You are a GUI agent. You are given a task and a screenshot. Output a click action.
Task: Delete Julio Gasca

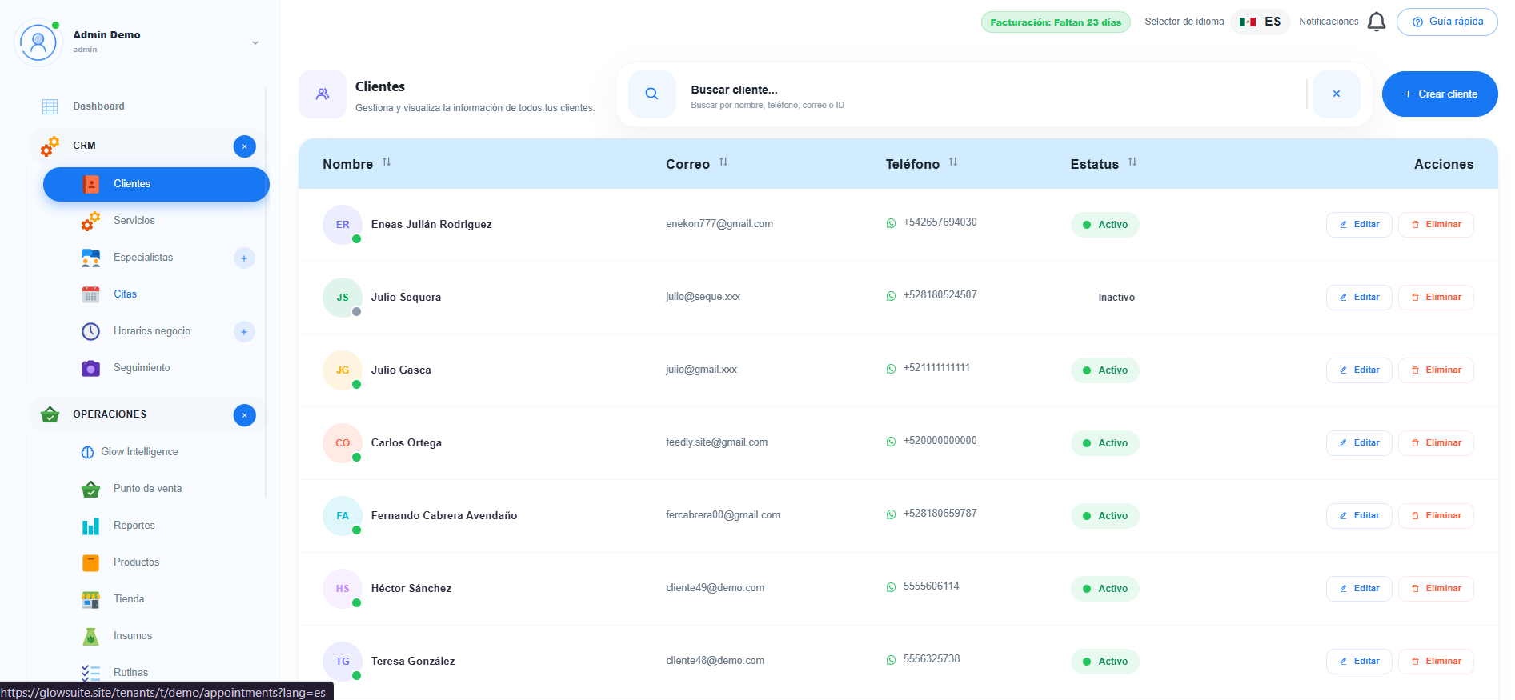point(1436,370)
